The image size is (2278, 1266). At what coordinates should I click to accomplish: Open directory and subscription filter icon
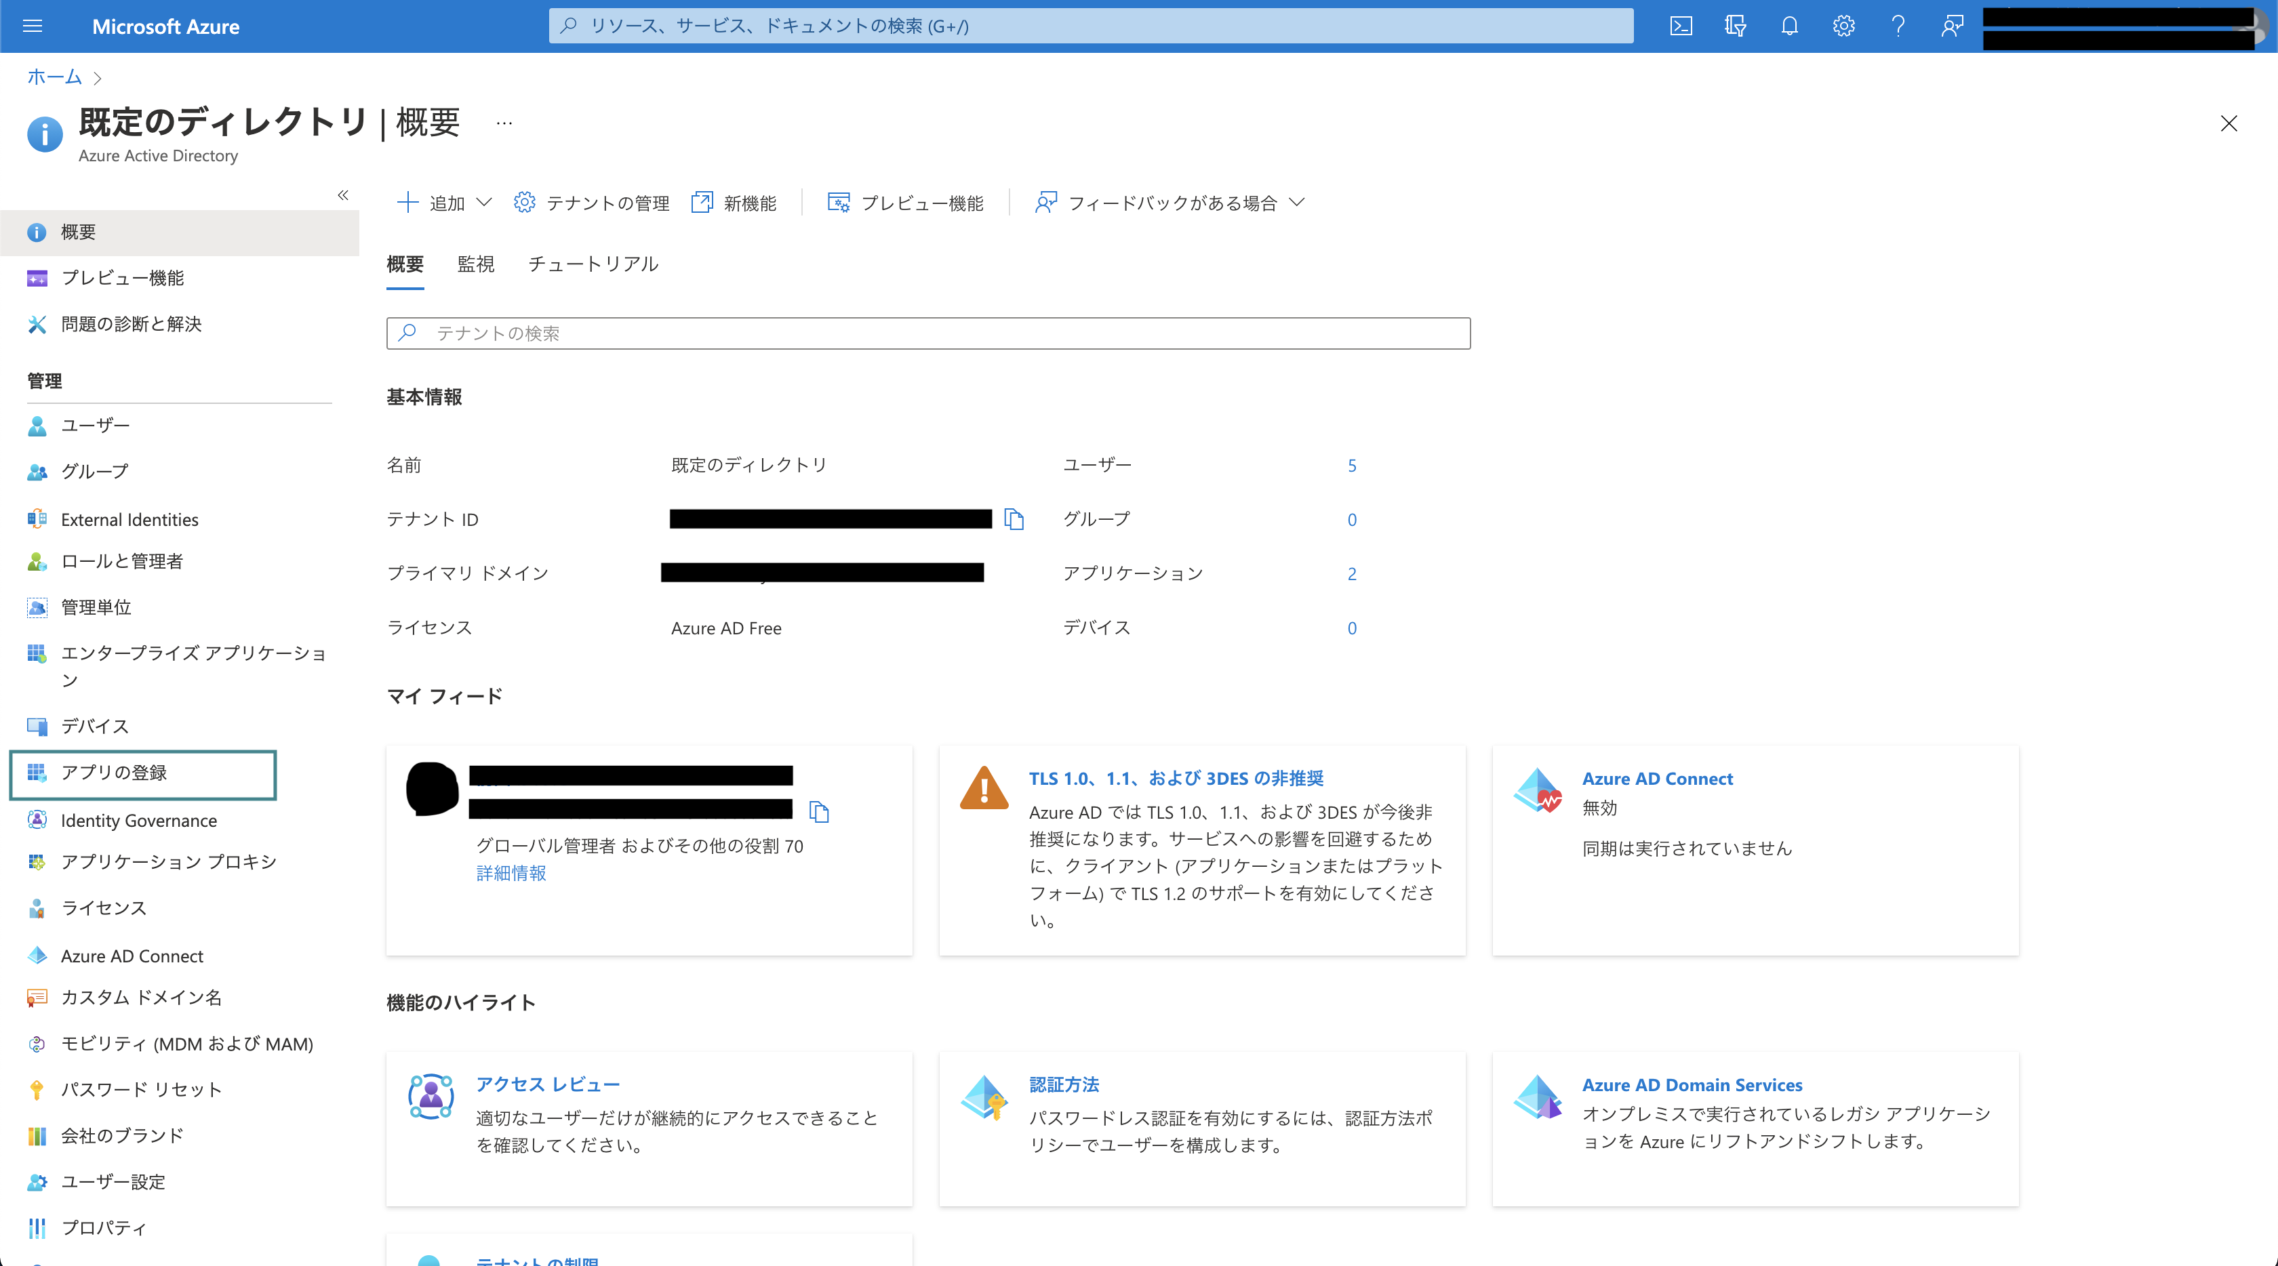coord(1735,26)
